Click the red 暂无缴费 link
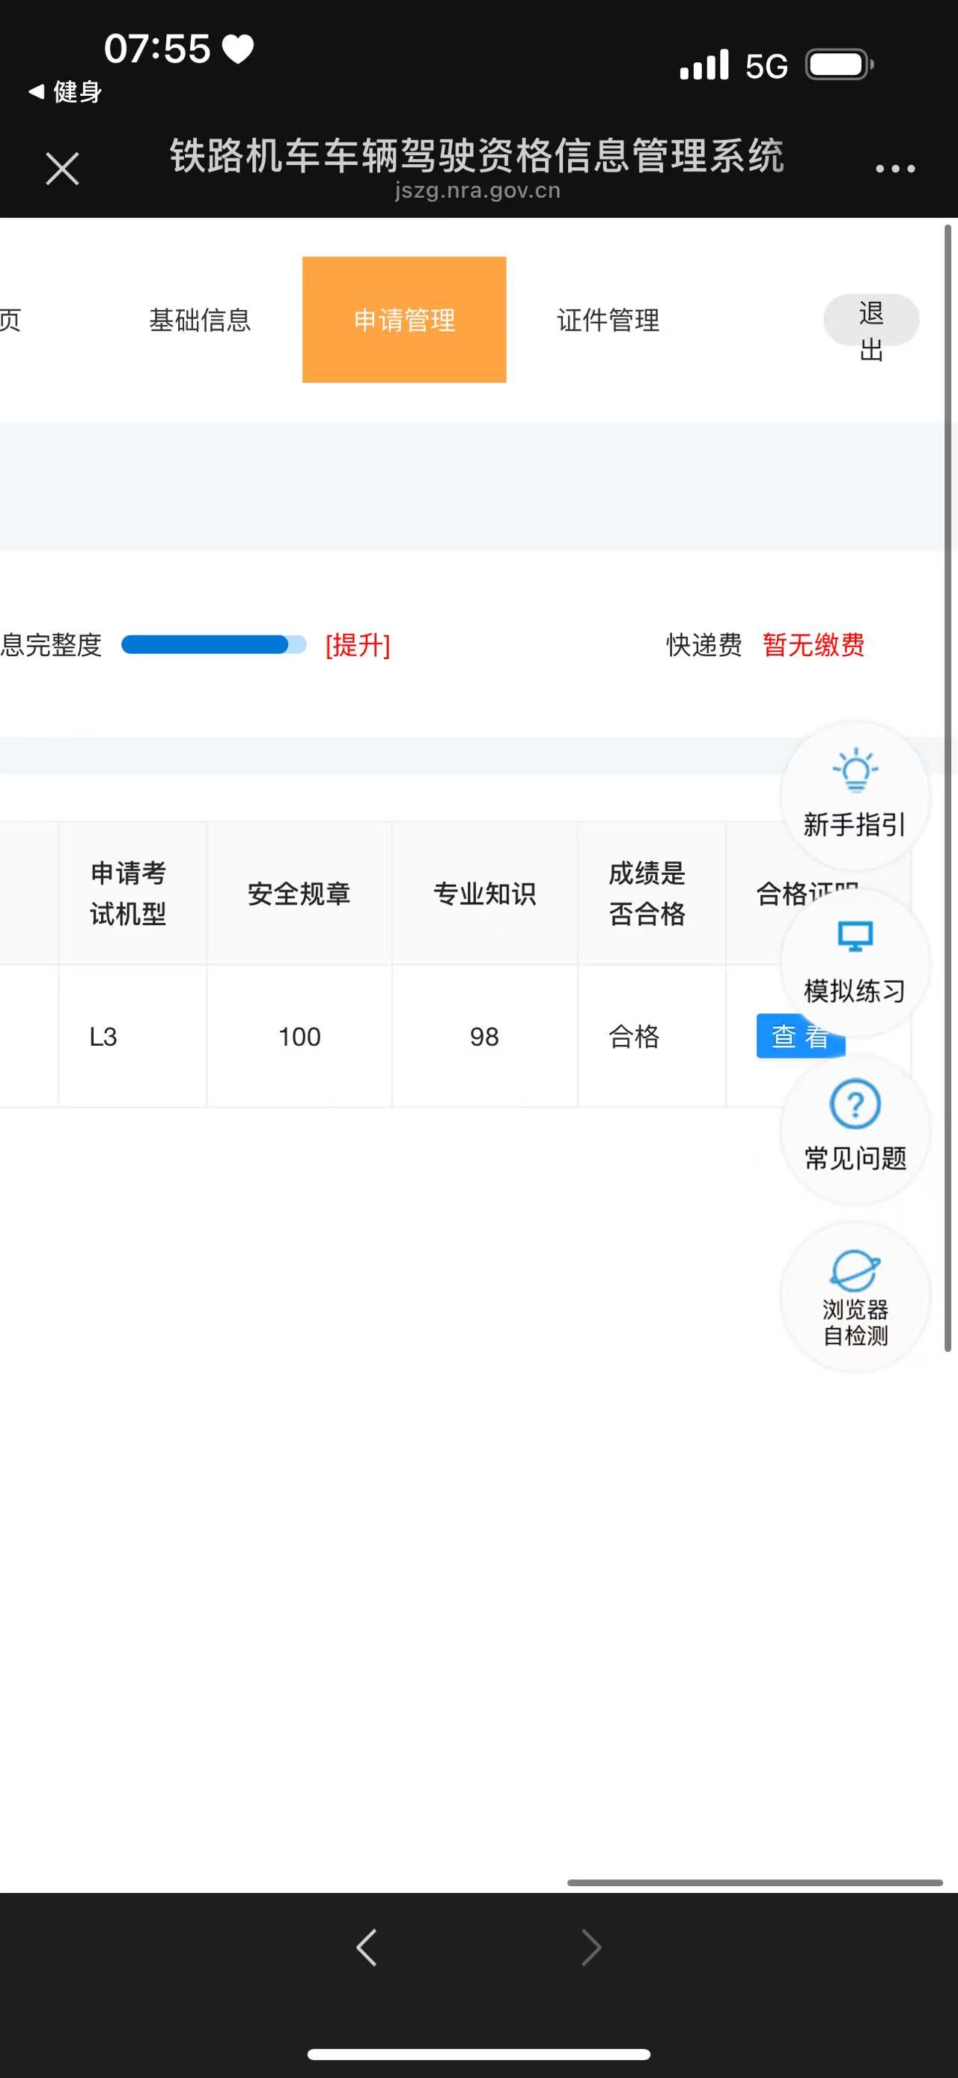This screenshot has width=958, height=2078. click(x=813, y=645)
